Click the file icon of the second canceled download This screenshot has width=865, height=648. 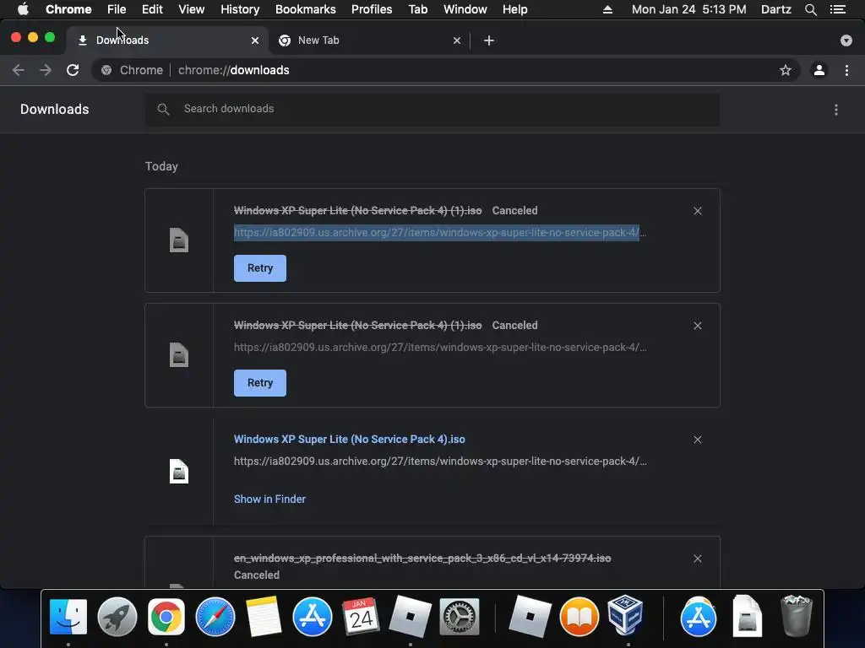(179, 355)
